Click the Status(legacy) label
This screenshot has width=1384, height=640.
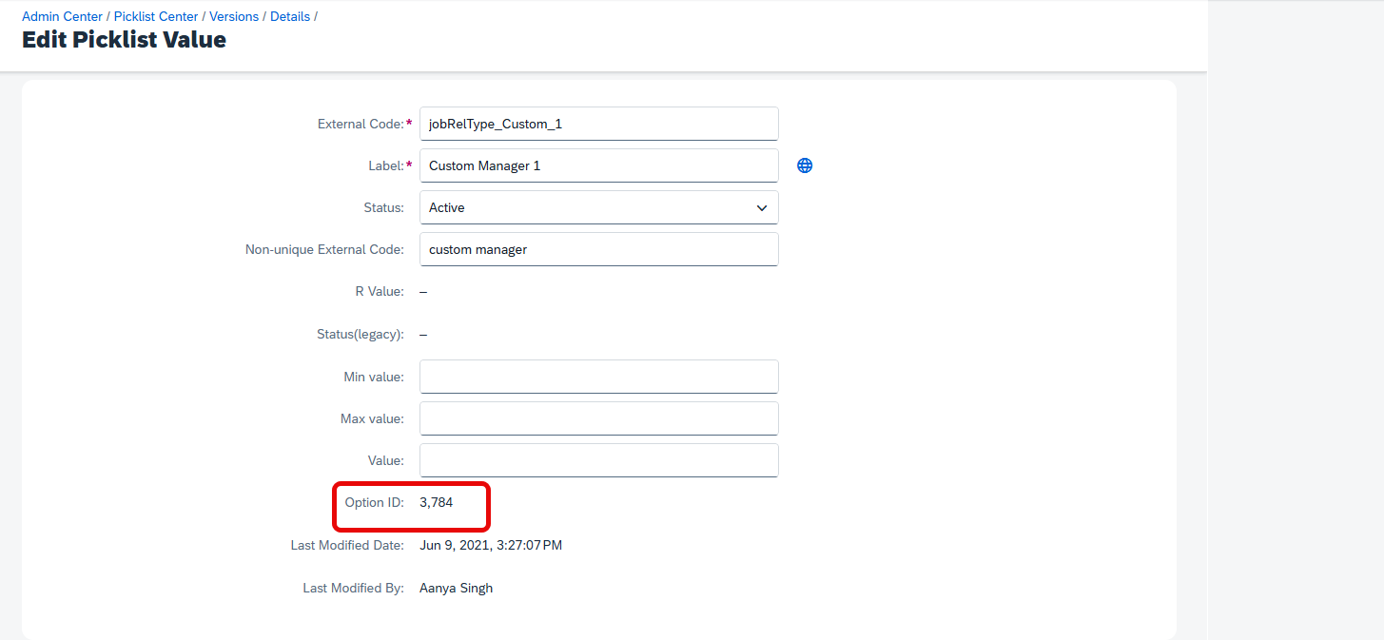361,335
